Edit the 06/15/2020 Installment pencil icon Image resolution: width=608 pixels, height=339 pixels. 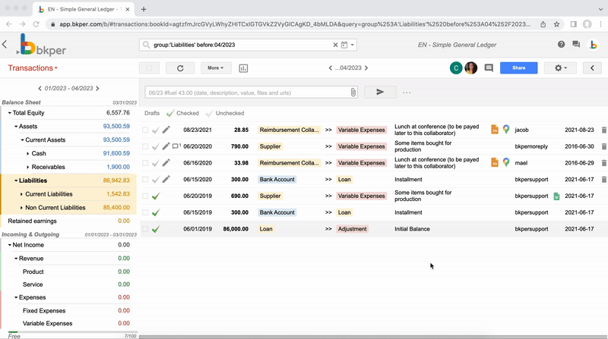tap(166, 179)
